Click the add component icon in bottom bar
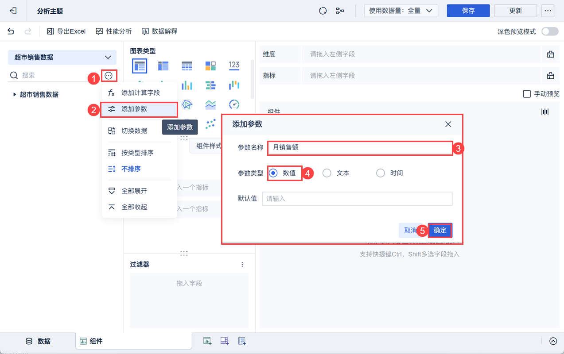 207,341
